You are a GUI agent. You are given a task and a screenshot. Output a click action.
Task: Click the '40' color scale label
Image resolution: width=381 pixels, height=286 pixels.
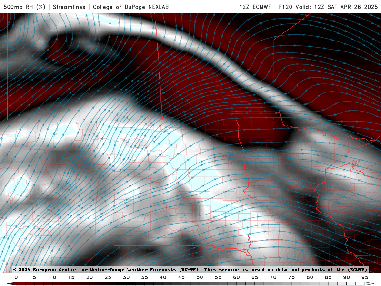[x=163, y=277]
